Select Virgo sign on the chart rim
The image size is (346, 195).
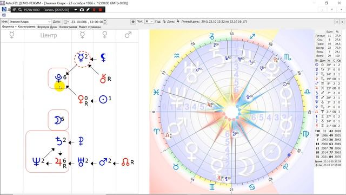305,134
